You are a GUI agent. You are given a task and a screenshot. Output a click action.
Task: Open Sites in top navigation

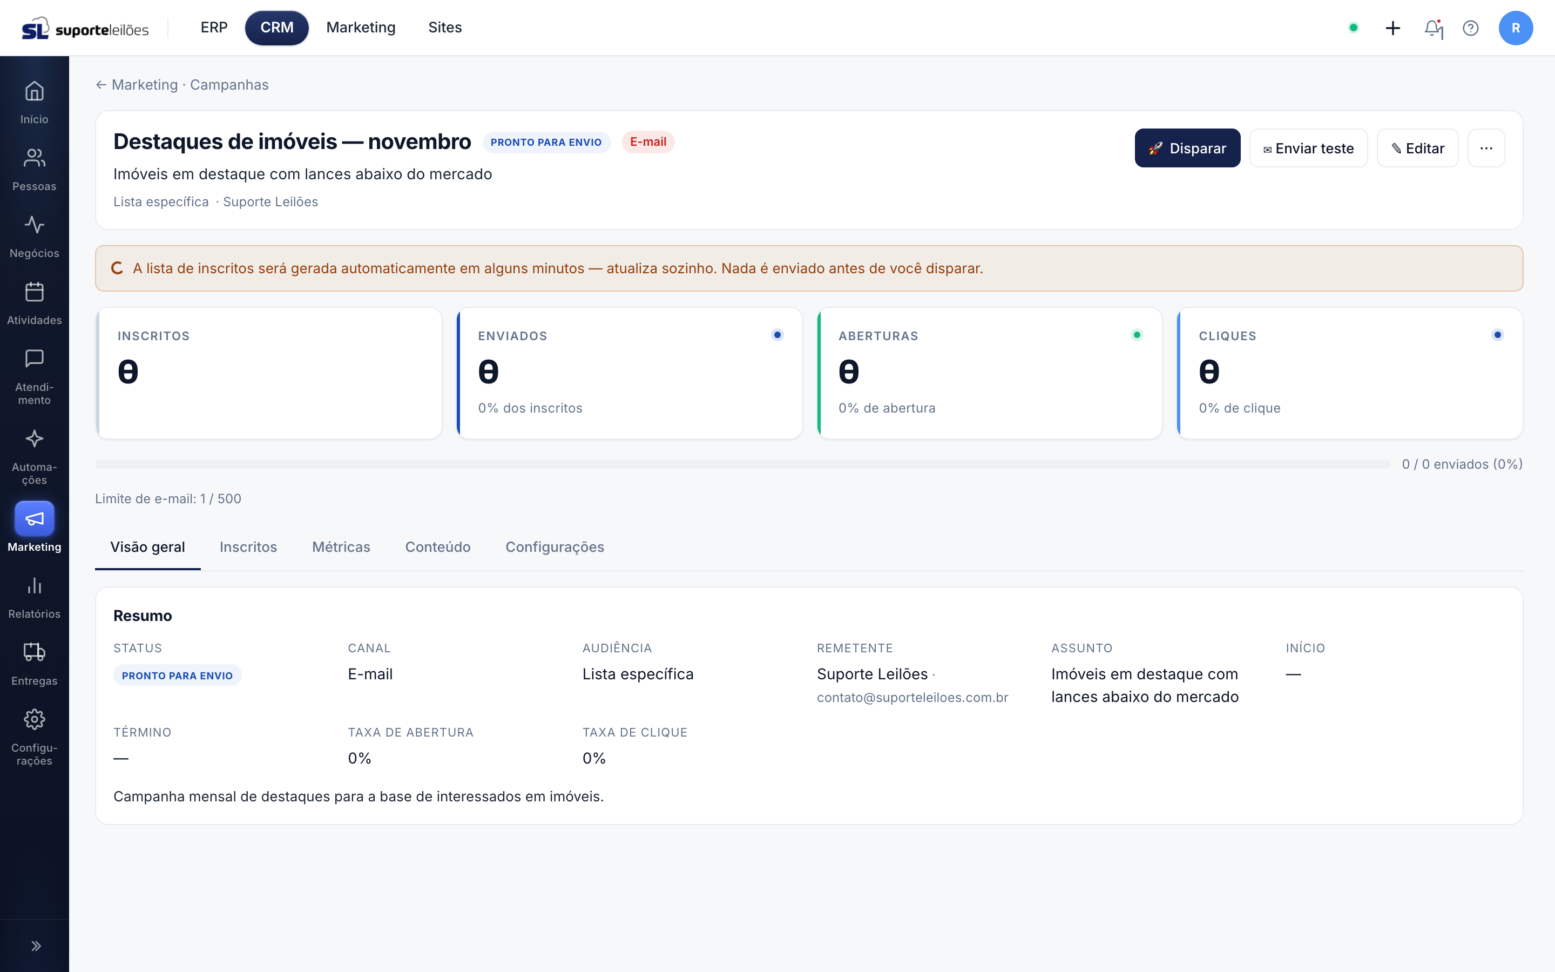[x=445, y=28]
